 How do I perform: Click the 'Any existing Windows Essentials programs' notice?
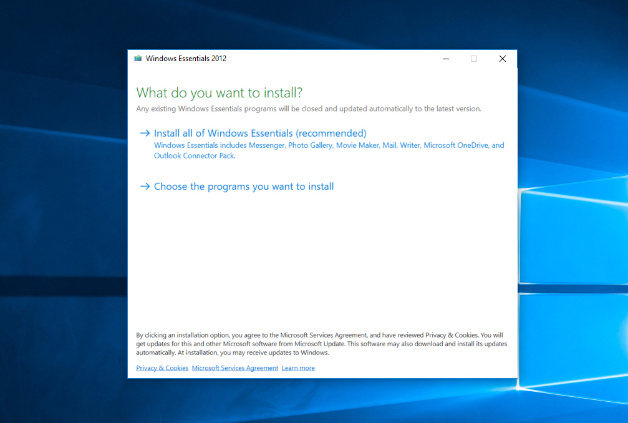click(x=309, y=109)
